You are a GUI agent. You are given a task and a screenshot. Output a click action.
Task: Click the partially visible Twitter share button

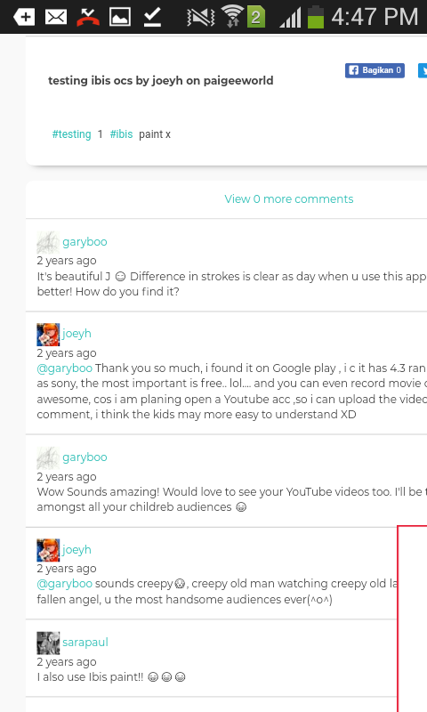(x=423, y=70)
